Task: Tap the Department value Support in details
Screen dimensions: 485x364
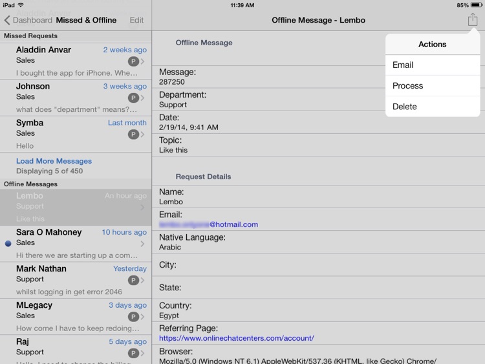Action: [173, 105]
